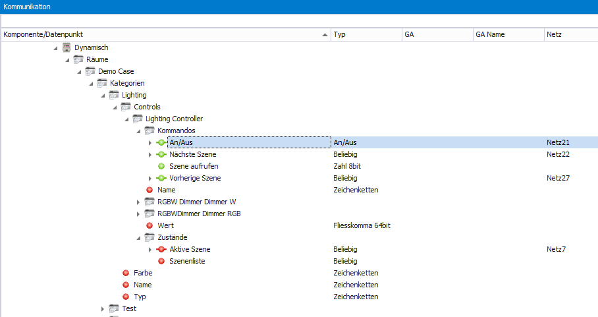598x317 pixels.
Task: Select the Farbe tree item
Action: point(143,273)
